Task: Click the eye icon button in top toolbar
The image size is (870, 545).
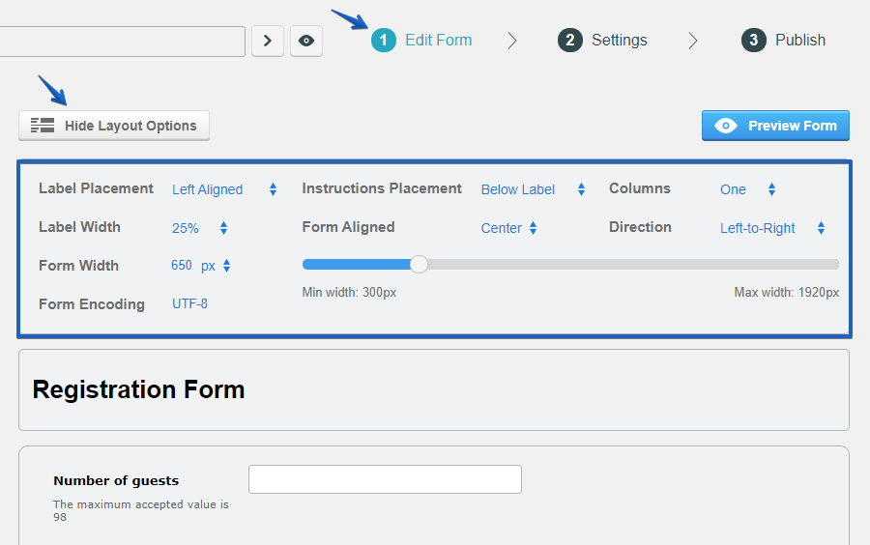Action: 306,41
